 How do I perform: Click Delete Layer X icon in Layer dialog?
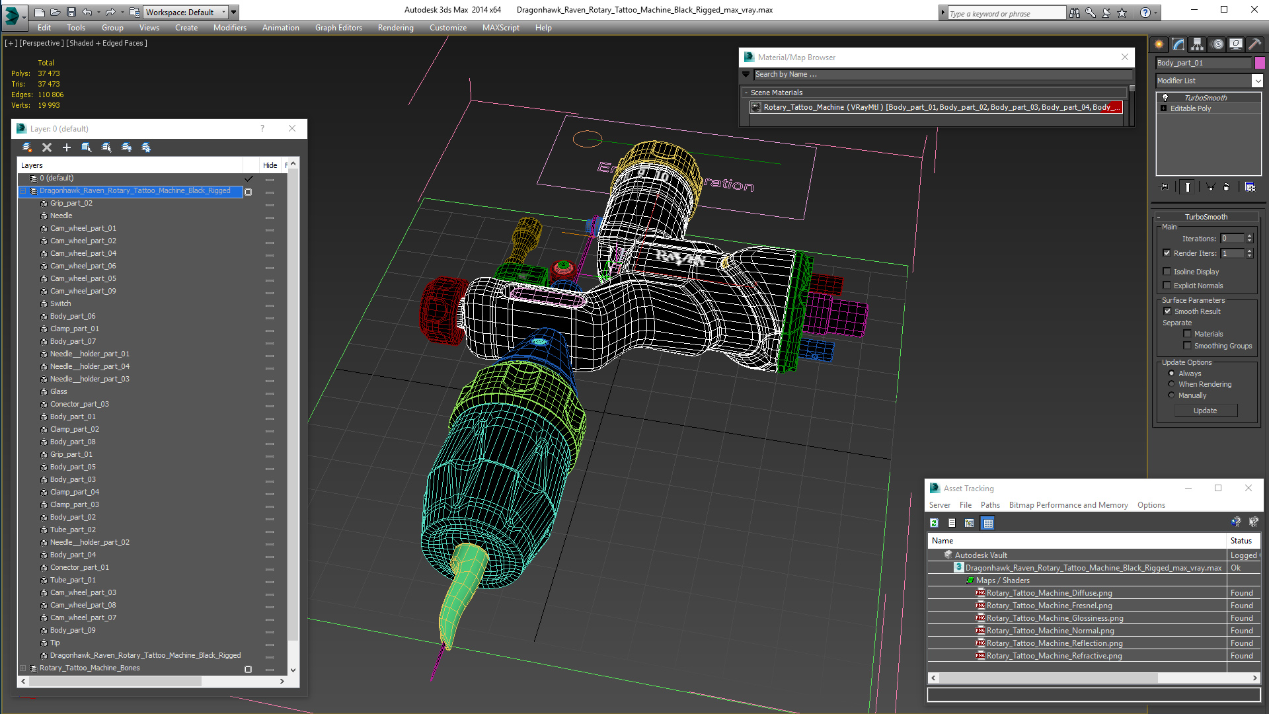47,147
